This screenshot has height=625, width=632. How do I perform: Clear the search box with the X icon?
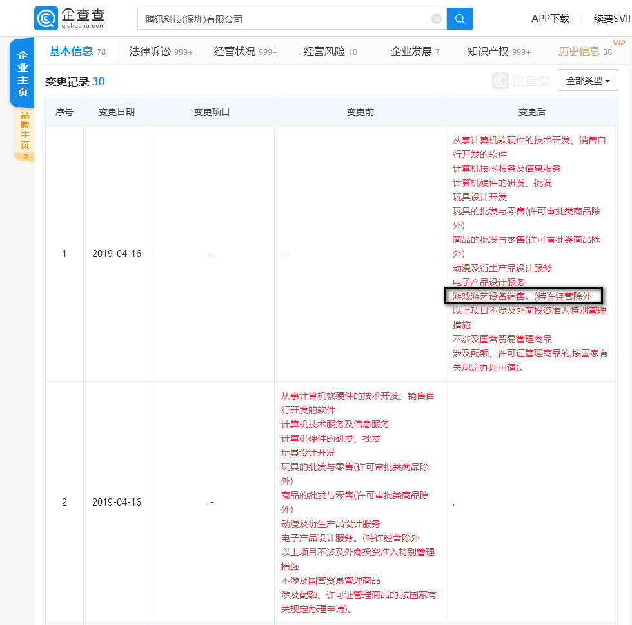436,19
